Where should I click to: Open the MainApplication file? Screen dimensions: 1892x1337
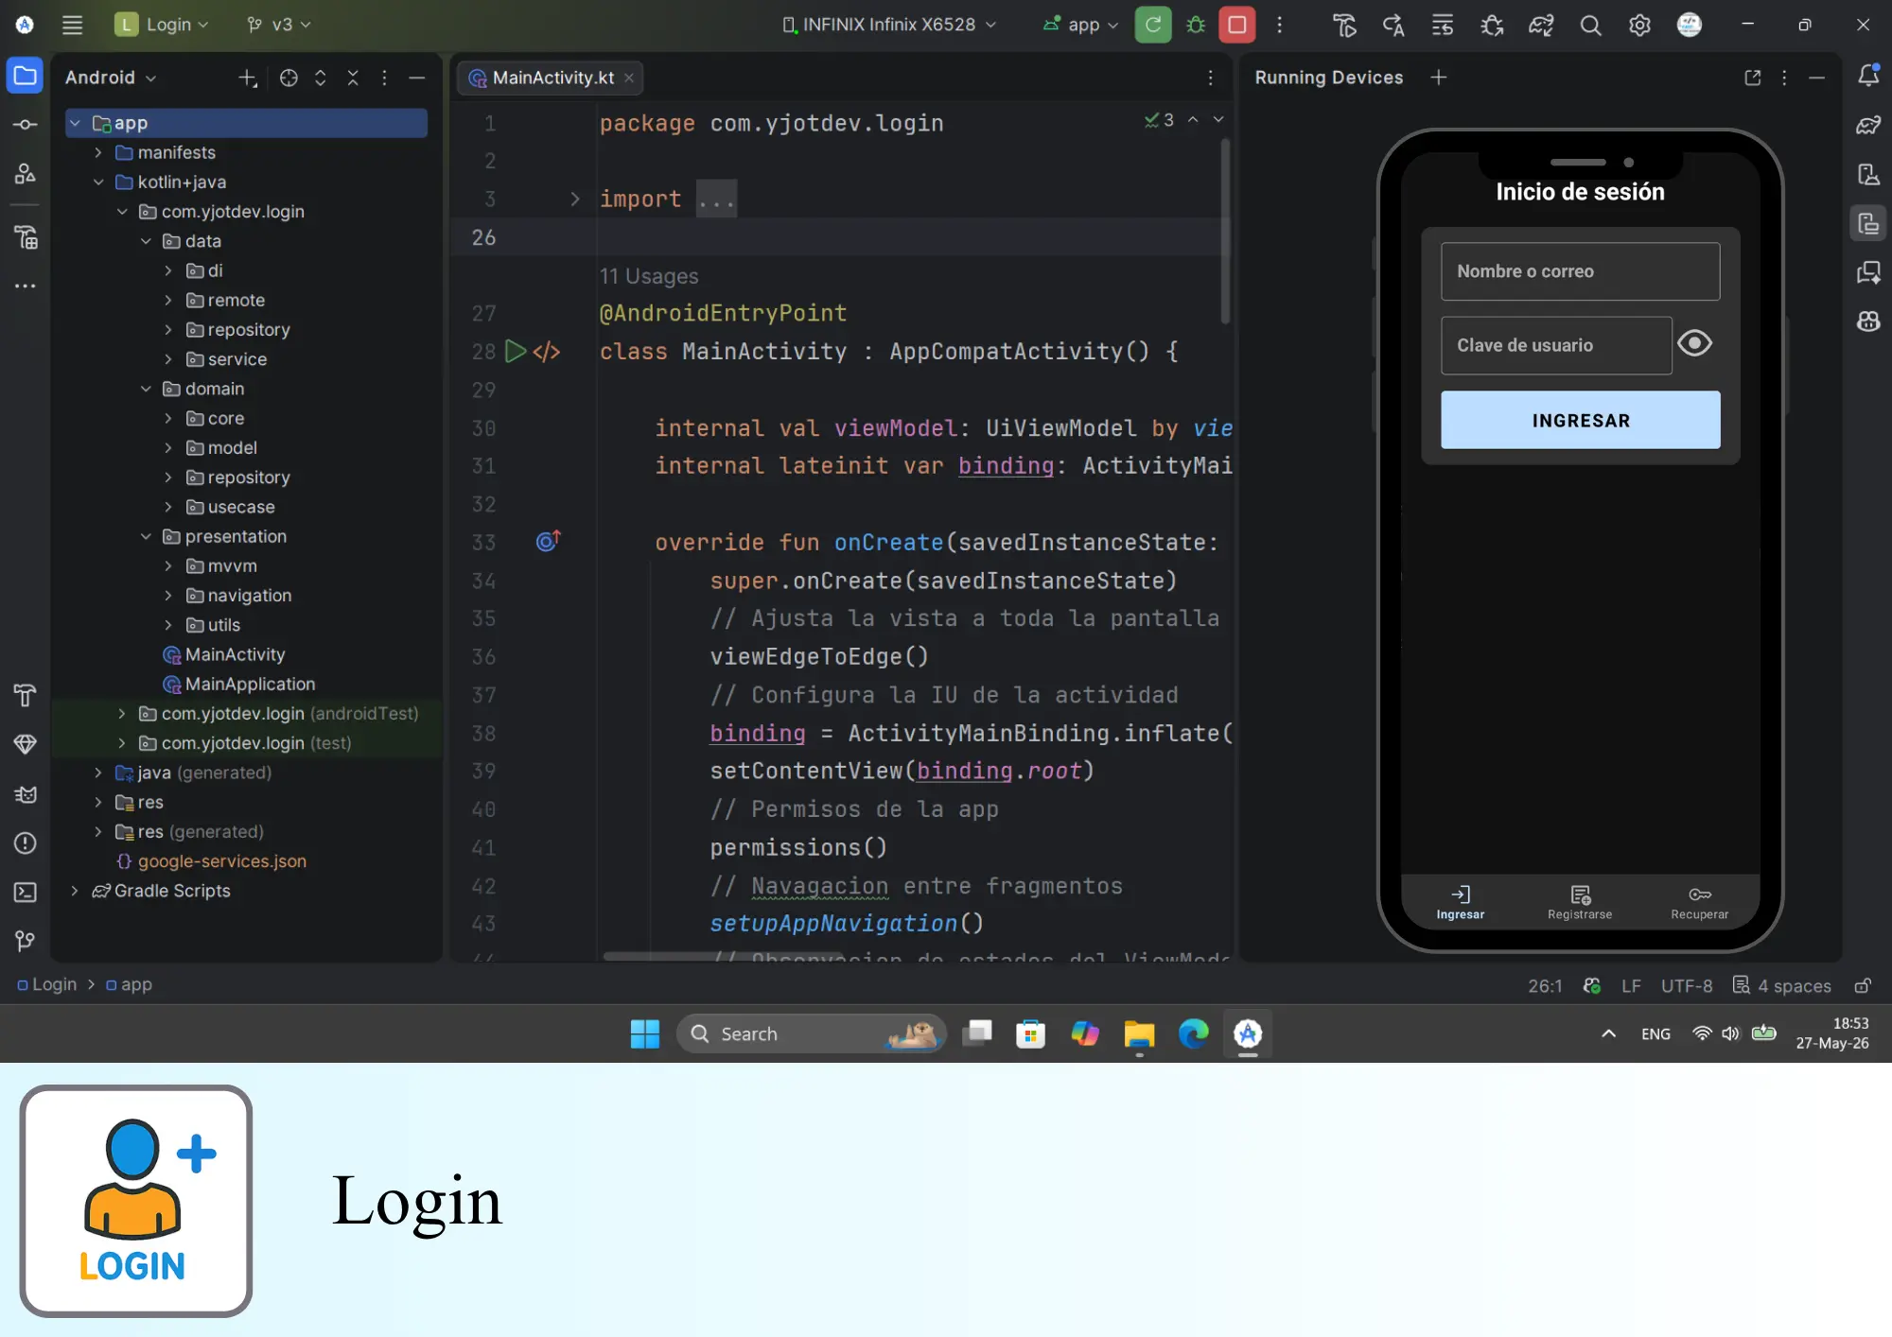[x=239, y=684]
